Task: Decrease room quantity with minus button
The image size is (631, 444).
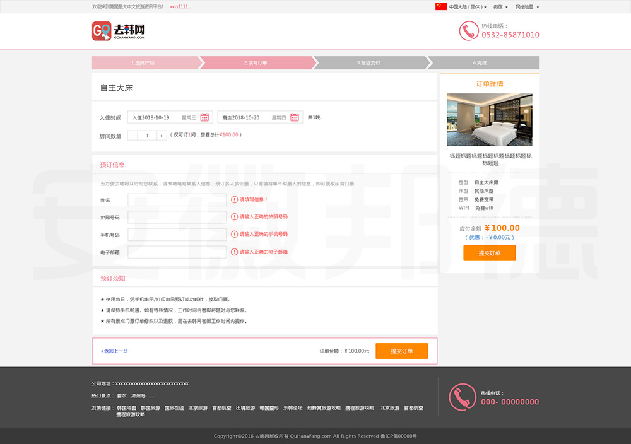Action: (x=133, y=136)
